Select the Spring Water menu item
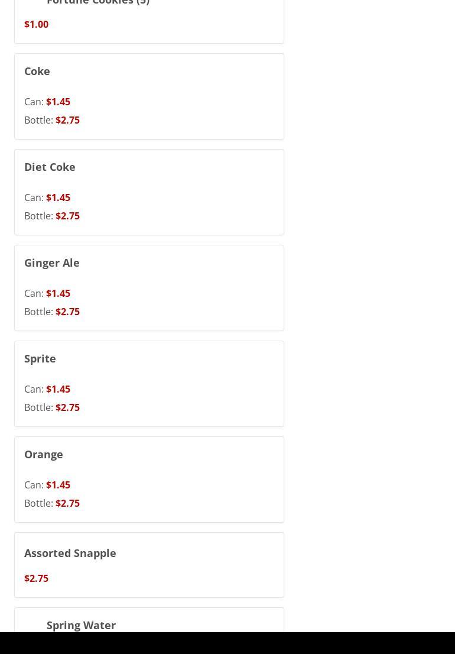455x654 pixels. (x=81, y=625)
